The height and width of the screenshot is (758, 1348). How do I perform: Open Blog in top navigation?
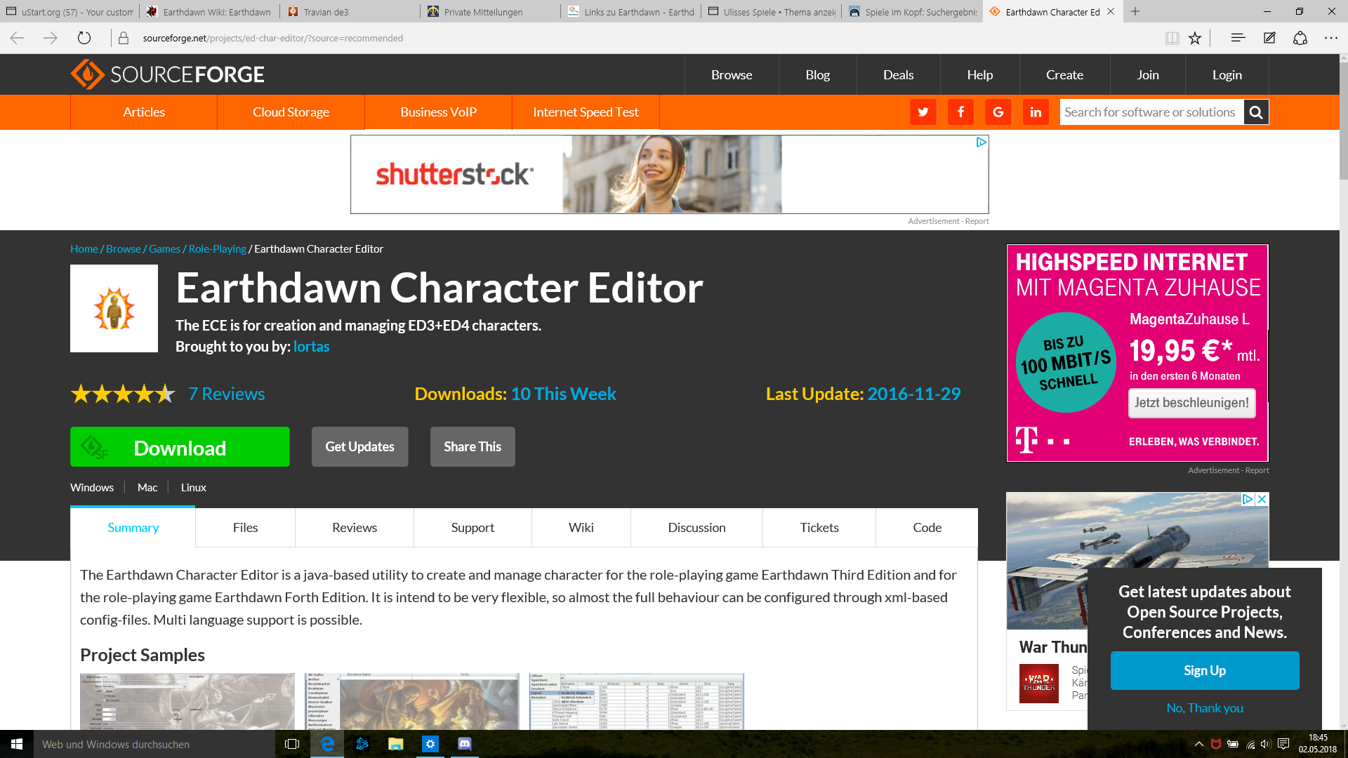817,74
